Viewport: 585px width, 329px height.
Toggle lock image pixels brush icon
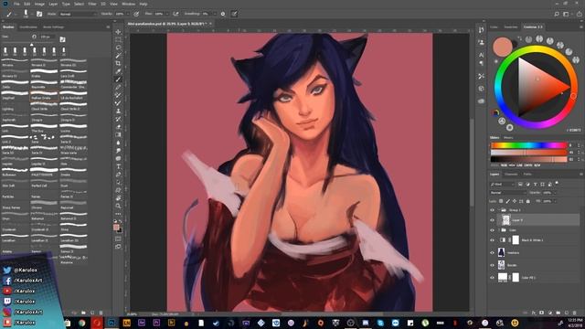point(508,201)
